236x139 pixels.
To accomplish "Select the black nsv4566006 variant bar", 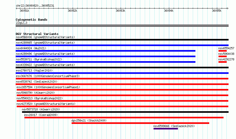I will click(122, 40).
